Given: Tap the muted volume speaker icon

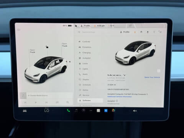Looking at the screenshot, I should [x=135, y=111].
